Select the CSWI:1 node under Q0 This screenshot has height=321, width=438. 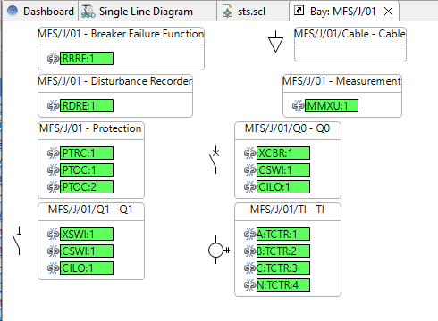point(283,169)
